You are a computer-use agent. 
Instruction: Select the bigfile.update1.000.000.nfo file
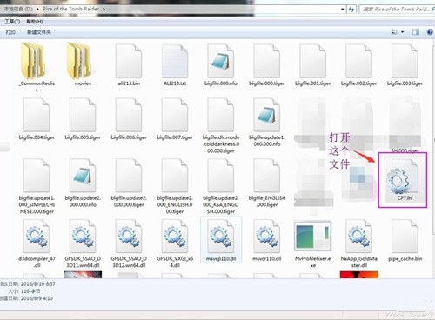267,123
